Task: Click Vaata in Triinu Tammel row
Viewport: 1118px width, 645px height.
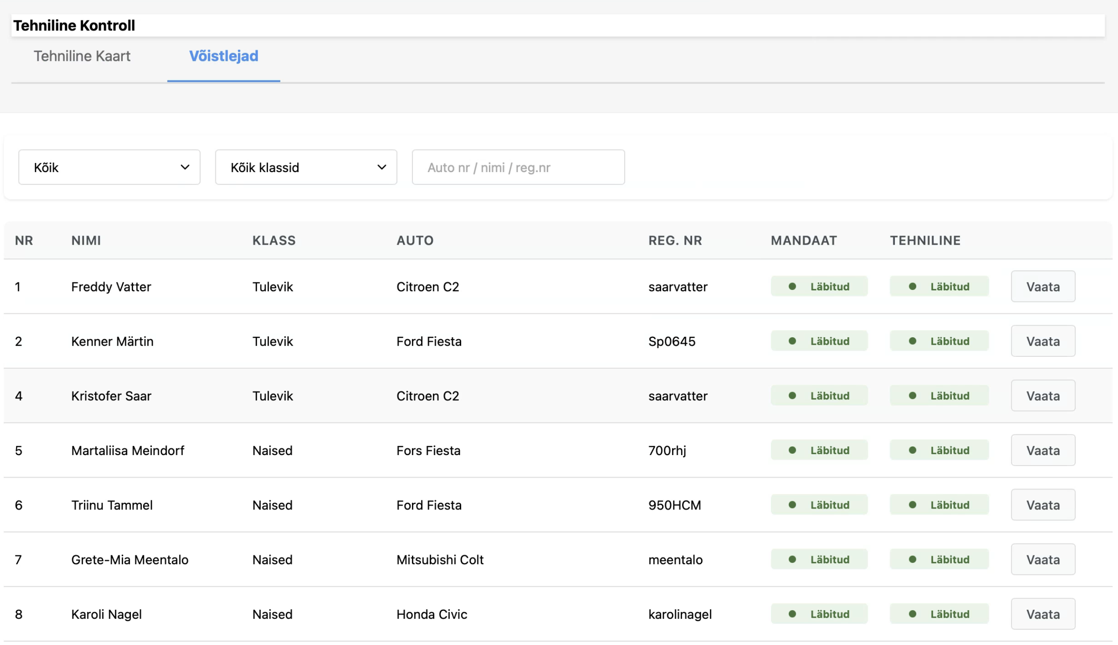Action: pos(1043,505)
